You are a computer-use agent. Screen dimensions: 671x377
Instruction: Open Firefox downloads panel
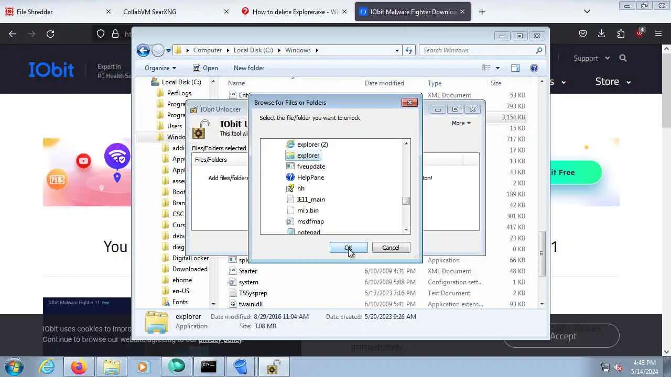[602, 34]
